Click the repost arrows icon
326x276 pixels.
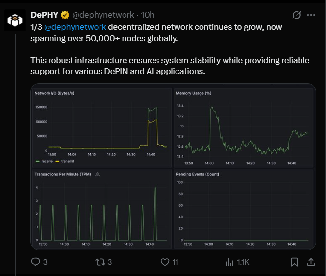click(x=100, y=262)
